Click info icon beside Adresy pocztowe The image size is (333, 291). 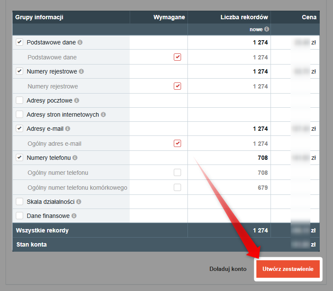[x=77, y=100]
